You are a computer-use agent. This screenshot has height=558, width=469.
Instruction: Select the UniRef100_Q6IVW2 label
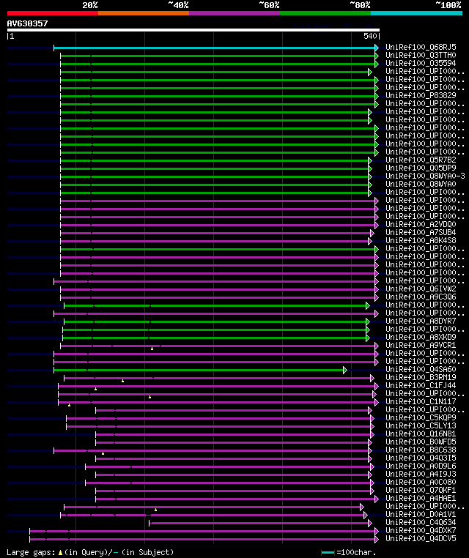[421, 289]
